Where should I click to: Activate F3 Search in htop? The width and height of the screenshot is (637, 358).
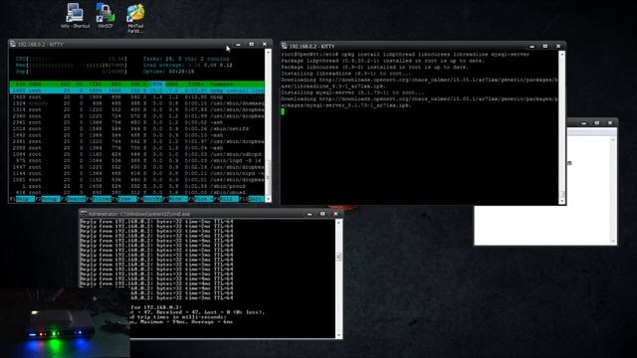click(74, 199)
